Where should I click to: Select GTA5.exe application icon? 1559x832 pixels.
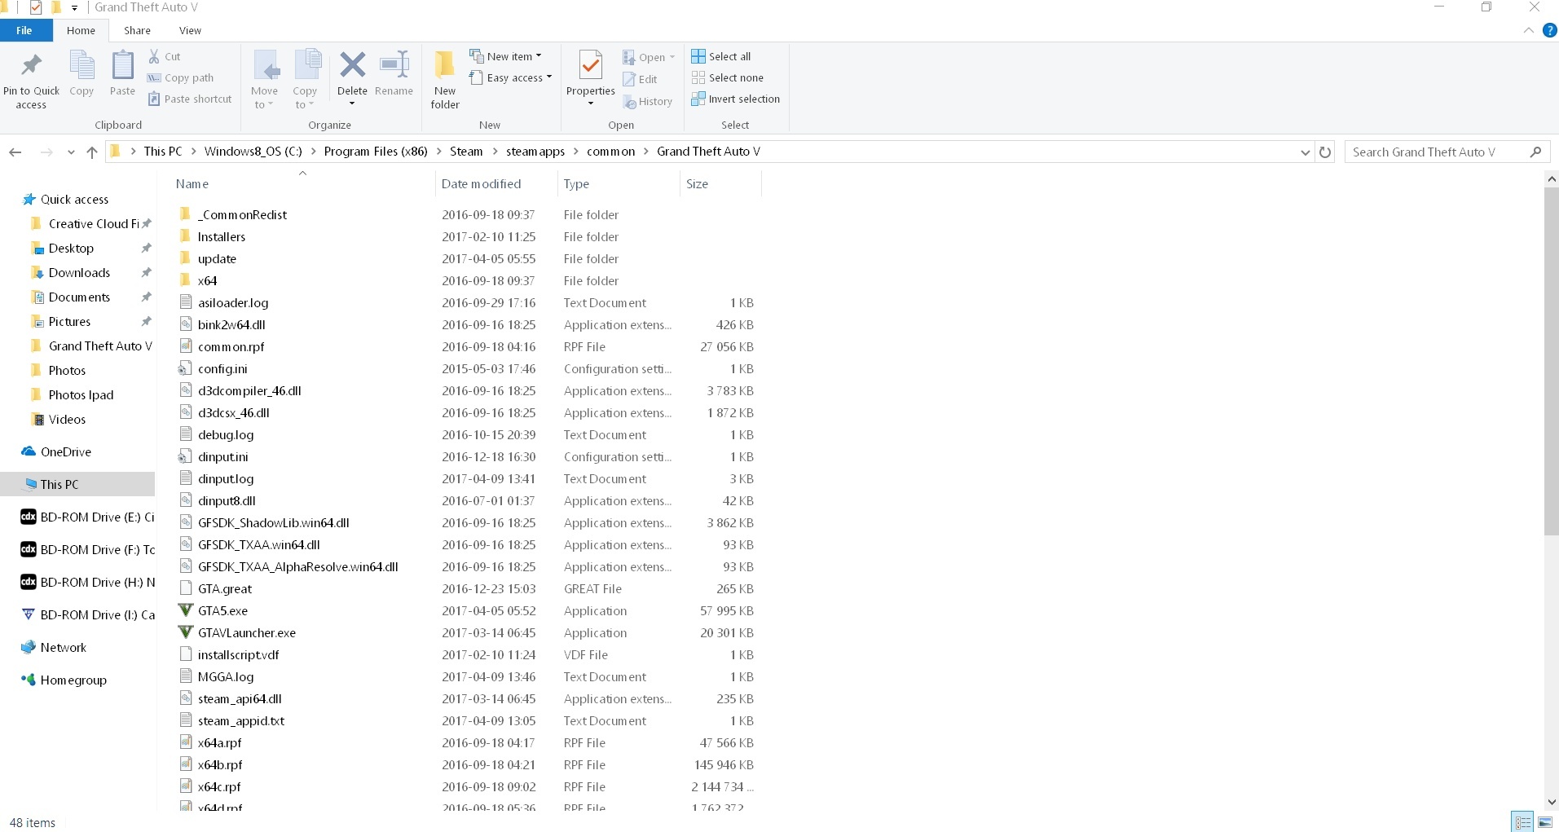(186, 610)
